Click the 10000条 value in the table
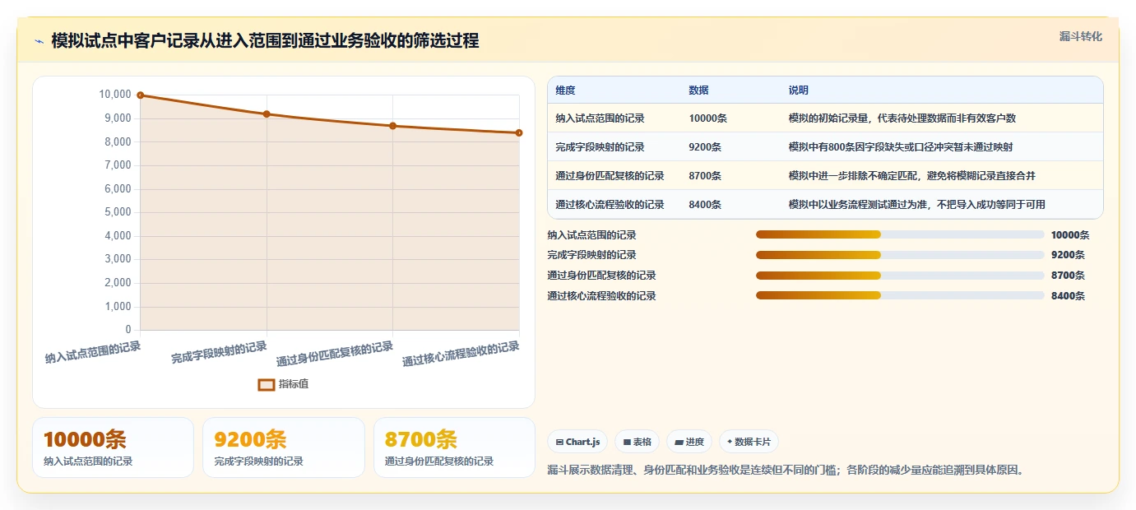This screenshot has height=510, width=1136. [x=707, y=118]
